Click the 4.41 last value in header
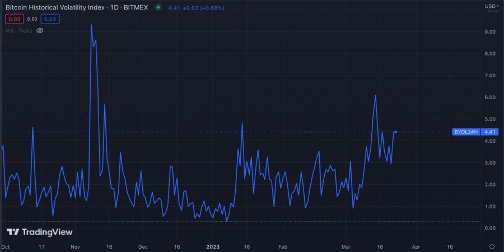 point(175,7)
